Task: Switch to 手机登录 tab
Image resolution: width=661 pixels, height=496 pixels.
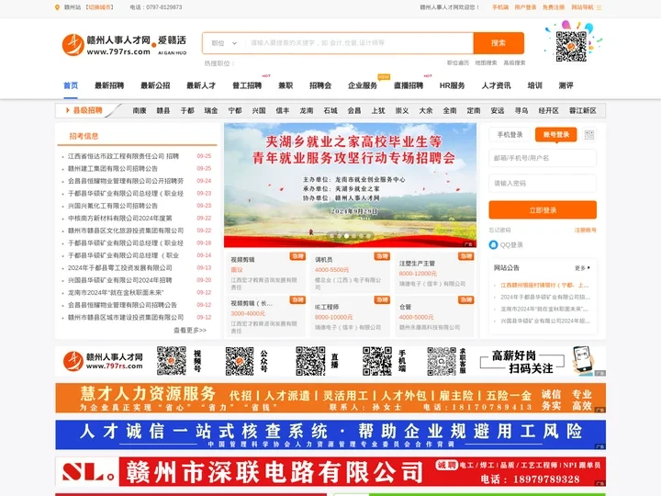Action: point(510,134)
